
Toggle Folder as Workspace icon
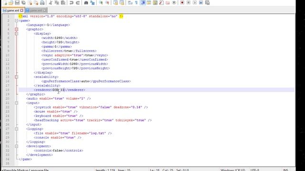pos(168,3)
